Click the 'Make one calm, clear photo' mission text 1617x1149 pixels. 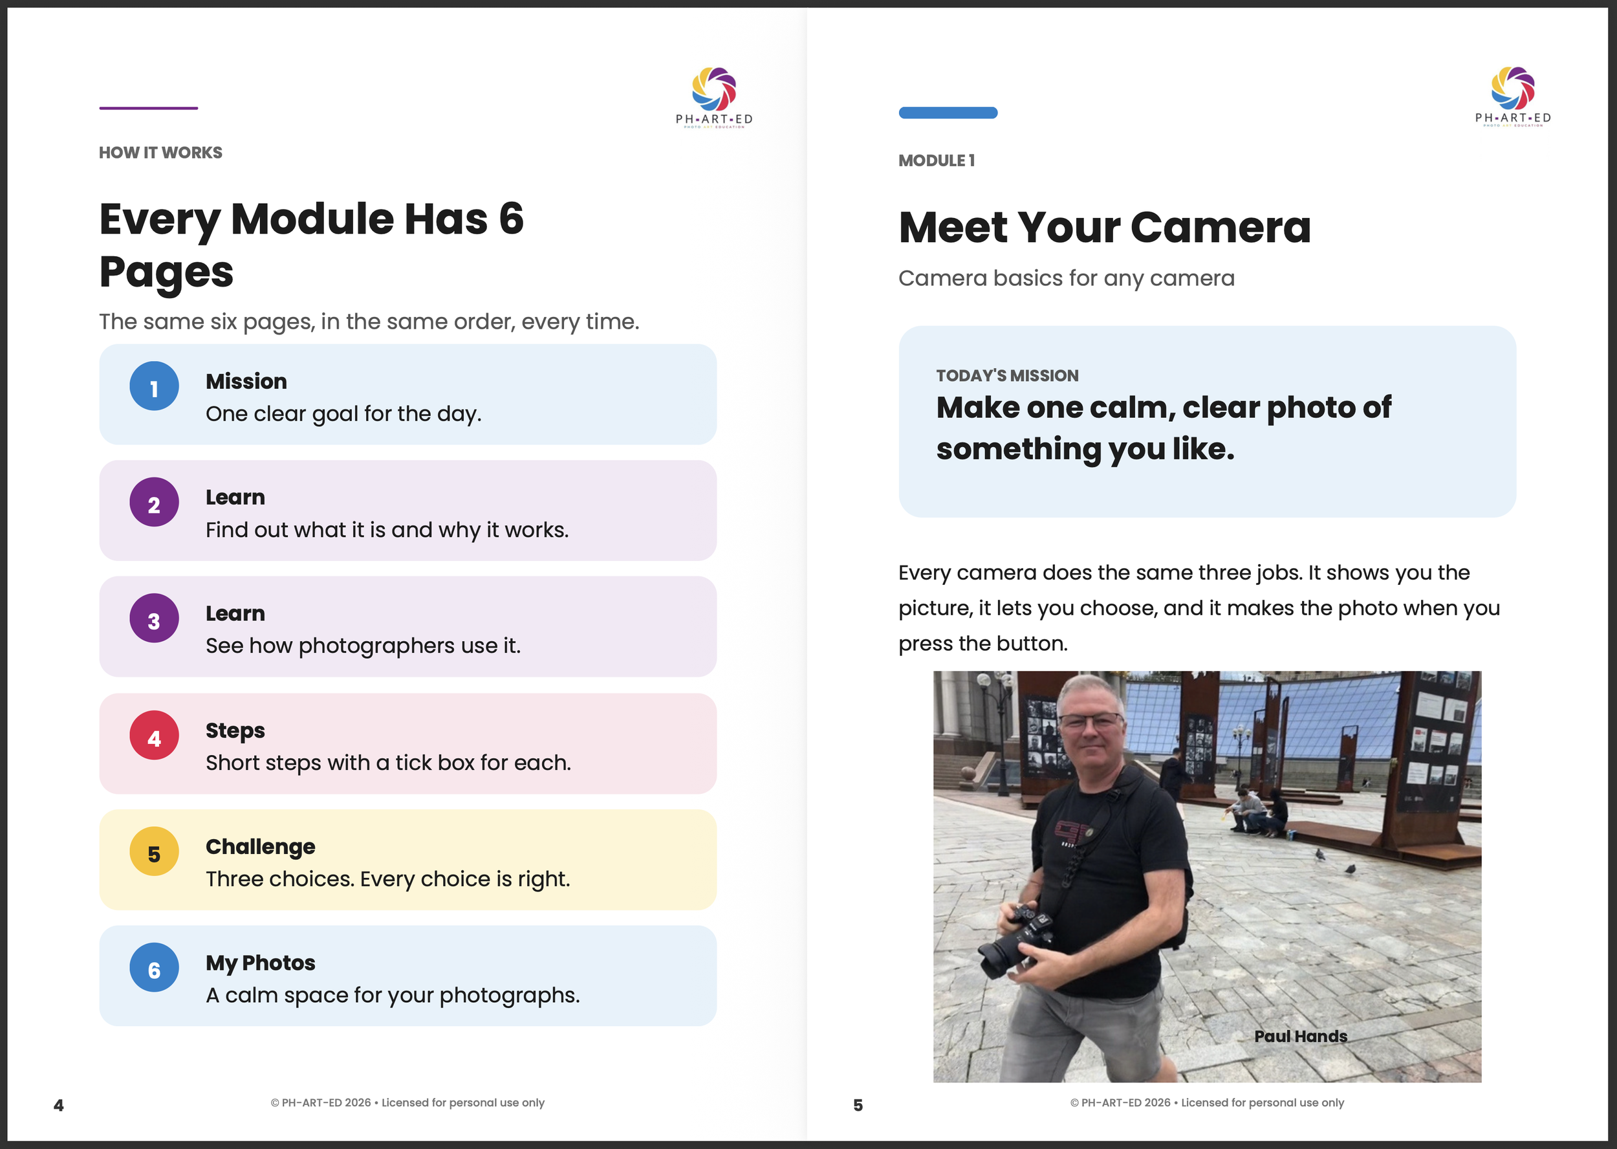pyautogui.click(x=1164, y=428)
